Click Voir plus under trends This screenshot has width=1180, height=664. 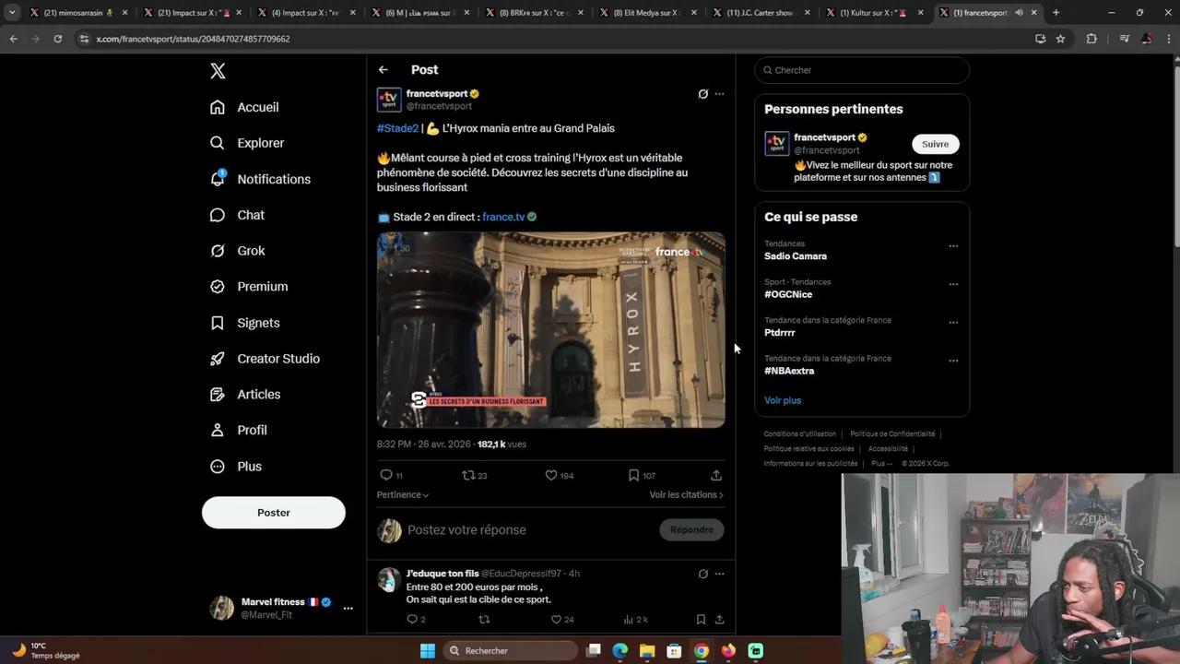click(783, 400)
